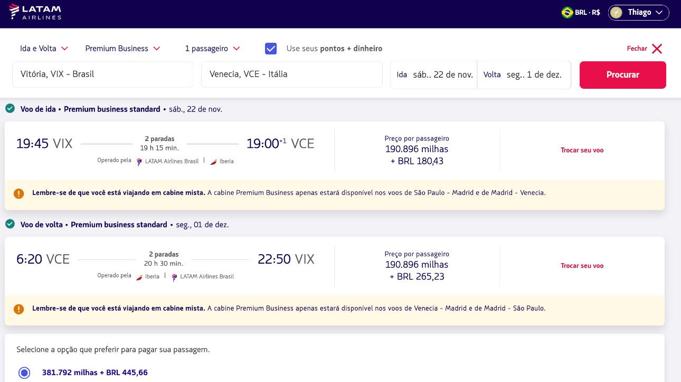Viewport: 681px width, 382px height.
Task: Click the Fechar link
Action: 637,49
